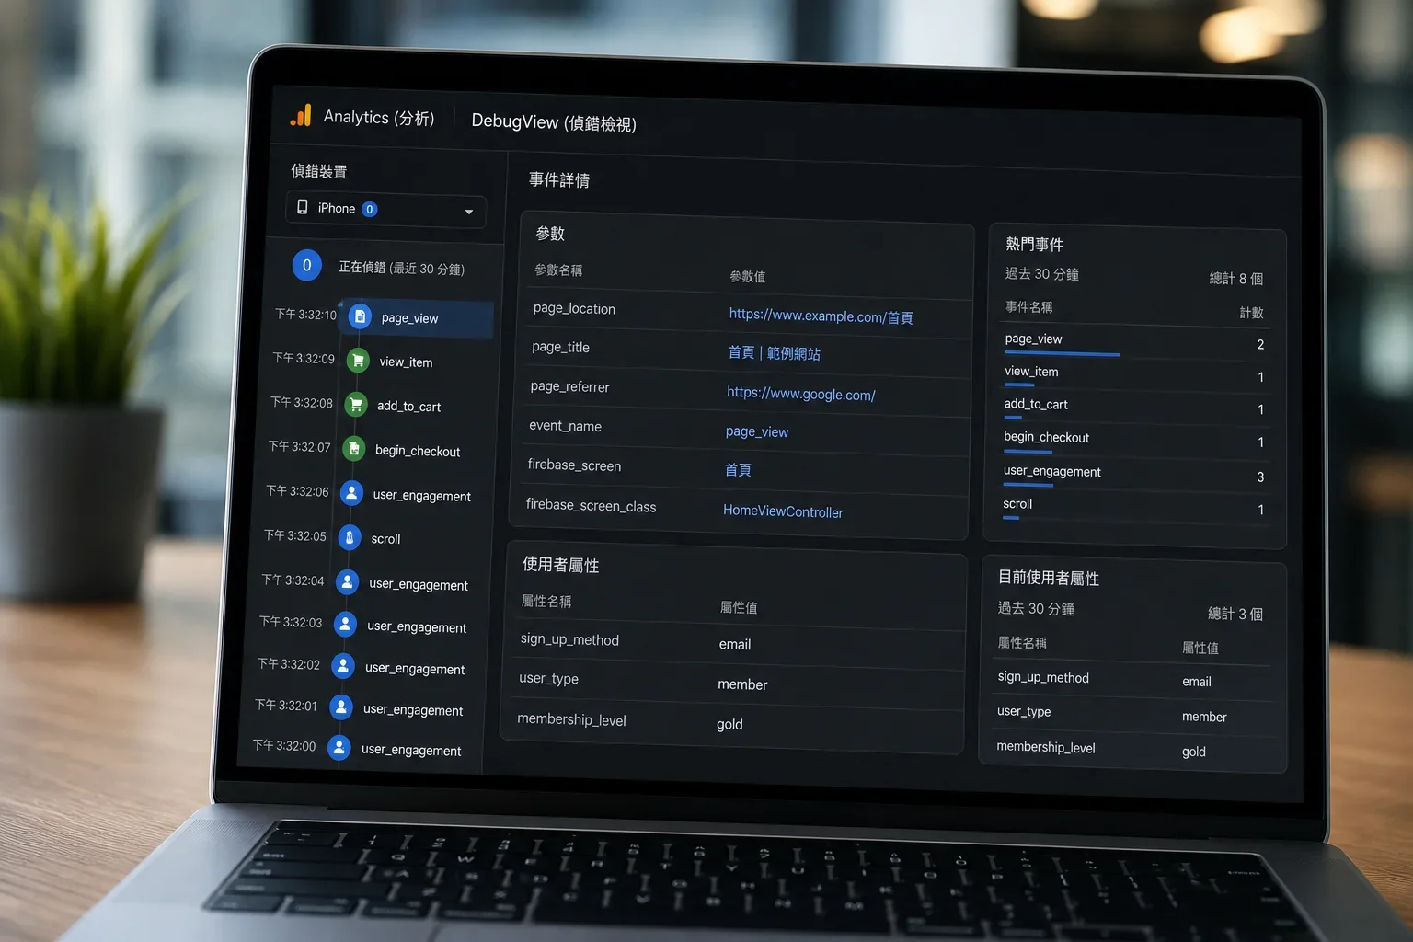Select the user_engagement icon at 3:32:02
The image size is (1413, 942).
tap(343, 666)
